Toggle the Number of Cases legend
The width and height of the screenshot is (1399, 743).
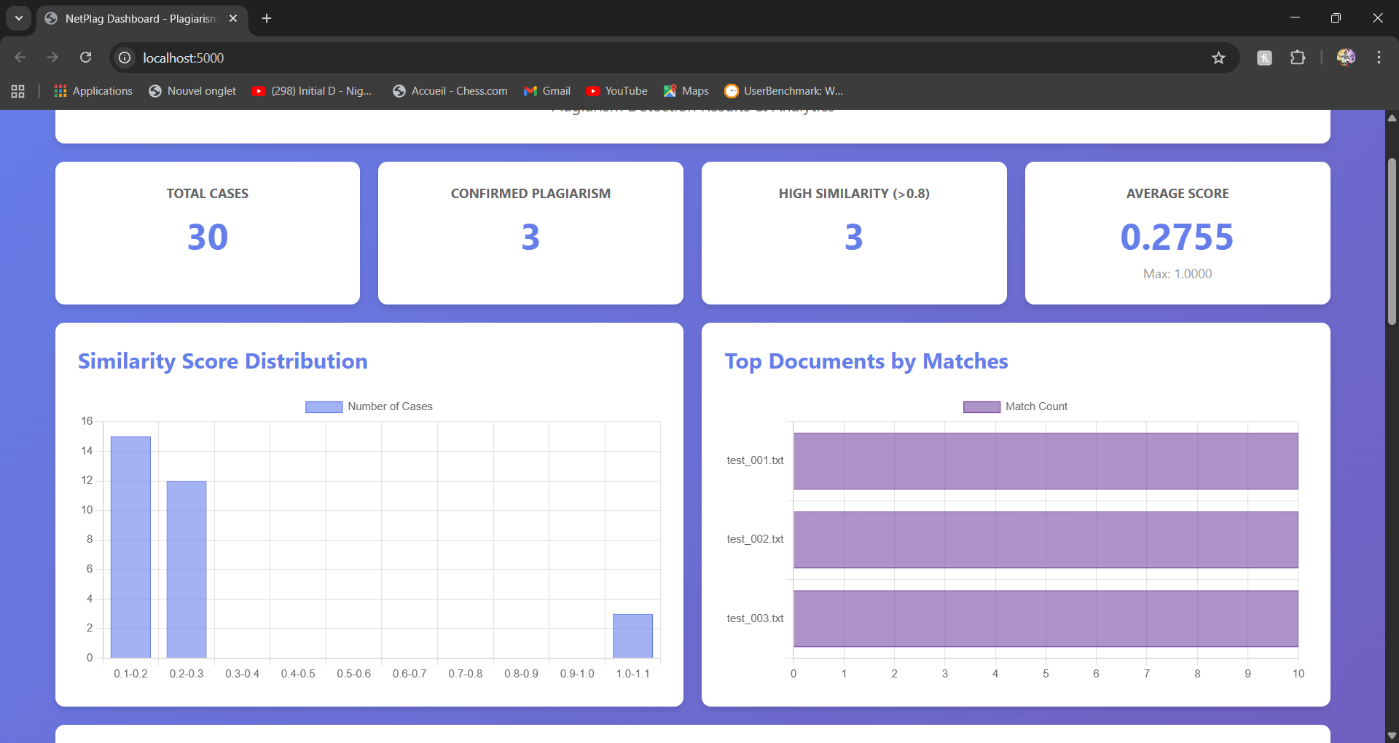pos(369,406)
